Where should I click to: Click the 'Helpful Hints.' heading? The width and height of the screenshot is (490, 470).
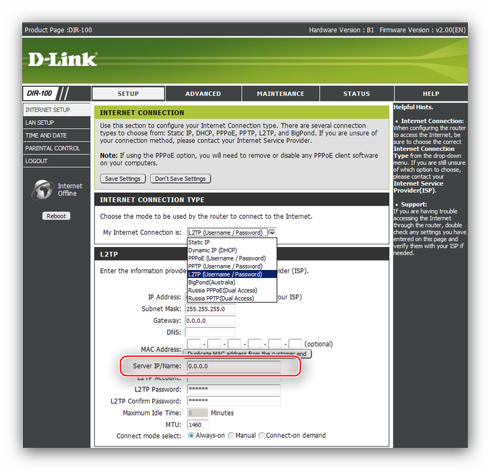pos(413,107)
